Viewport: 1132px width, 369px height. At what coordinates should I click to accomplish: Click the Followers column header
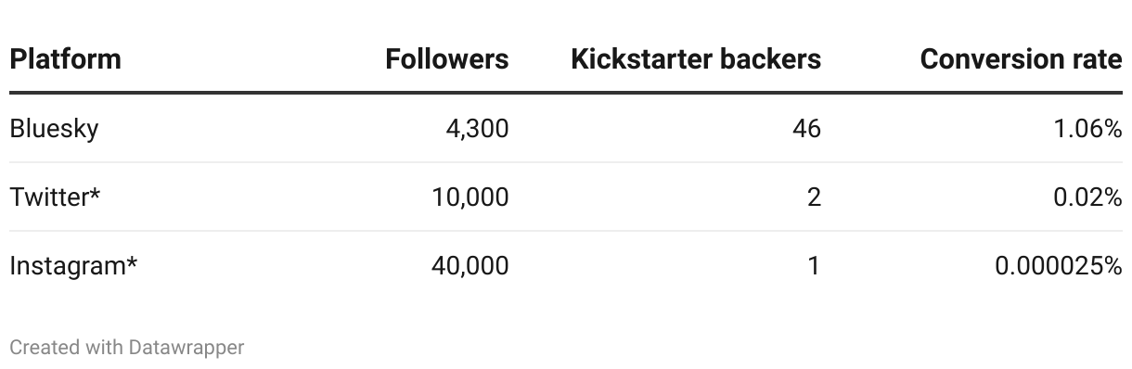pos(447,59)
